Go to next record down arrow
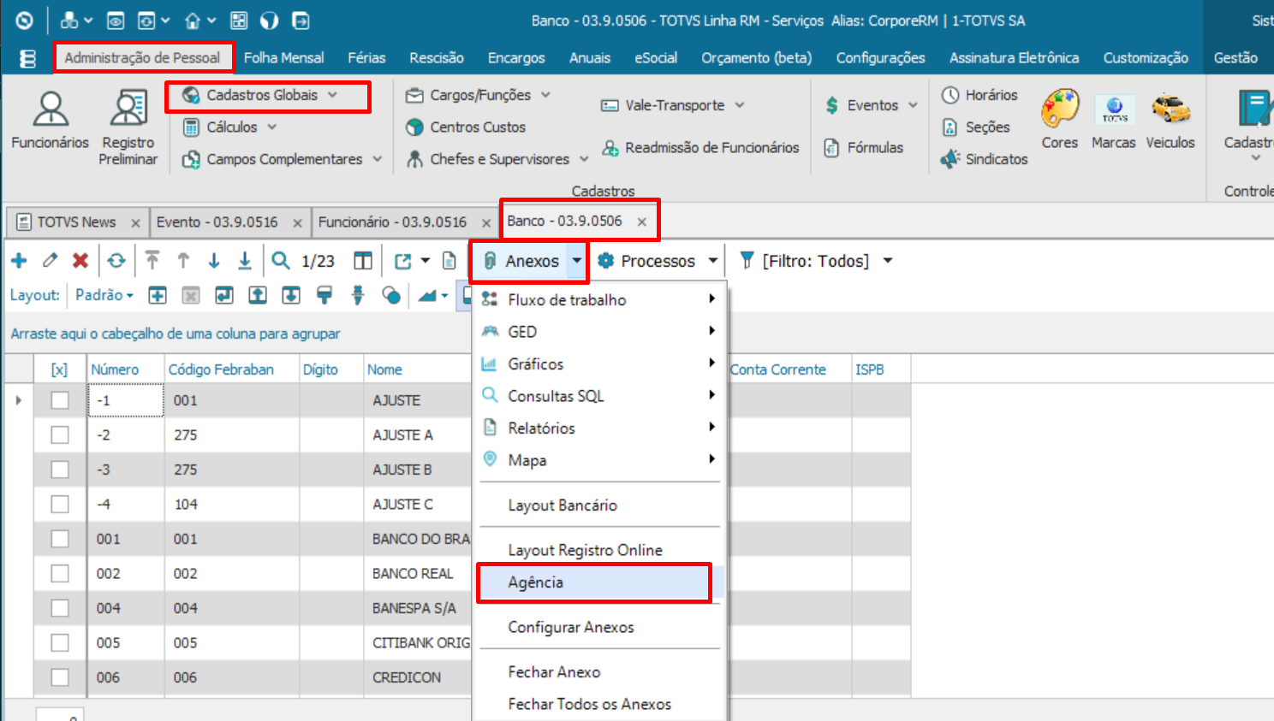 (x=214, y=261)
